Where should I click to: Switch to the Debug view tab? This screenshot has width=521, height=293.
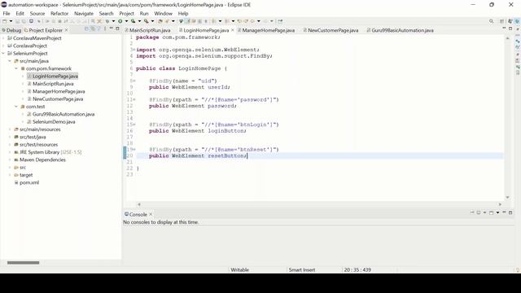click(x=11, y=30)
